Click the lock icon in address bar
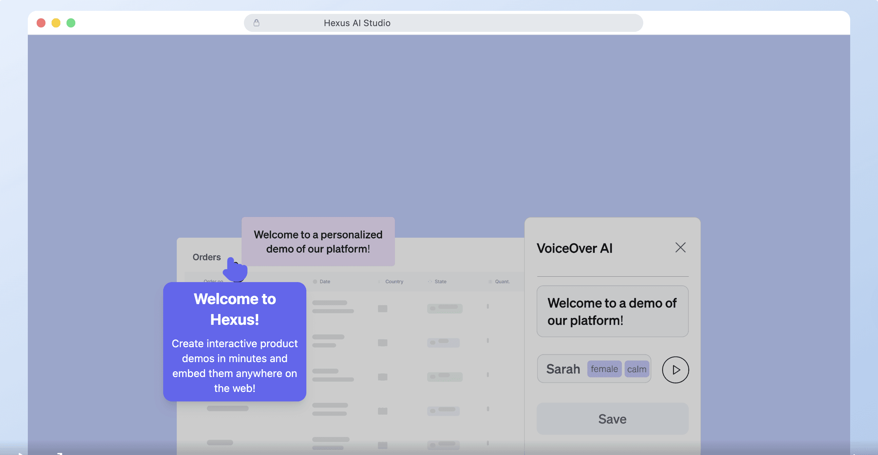878x455 pixels. (x=256, y=23)
